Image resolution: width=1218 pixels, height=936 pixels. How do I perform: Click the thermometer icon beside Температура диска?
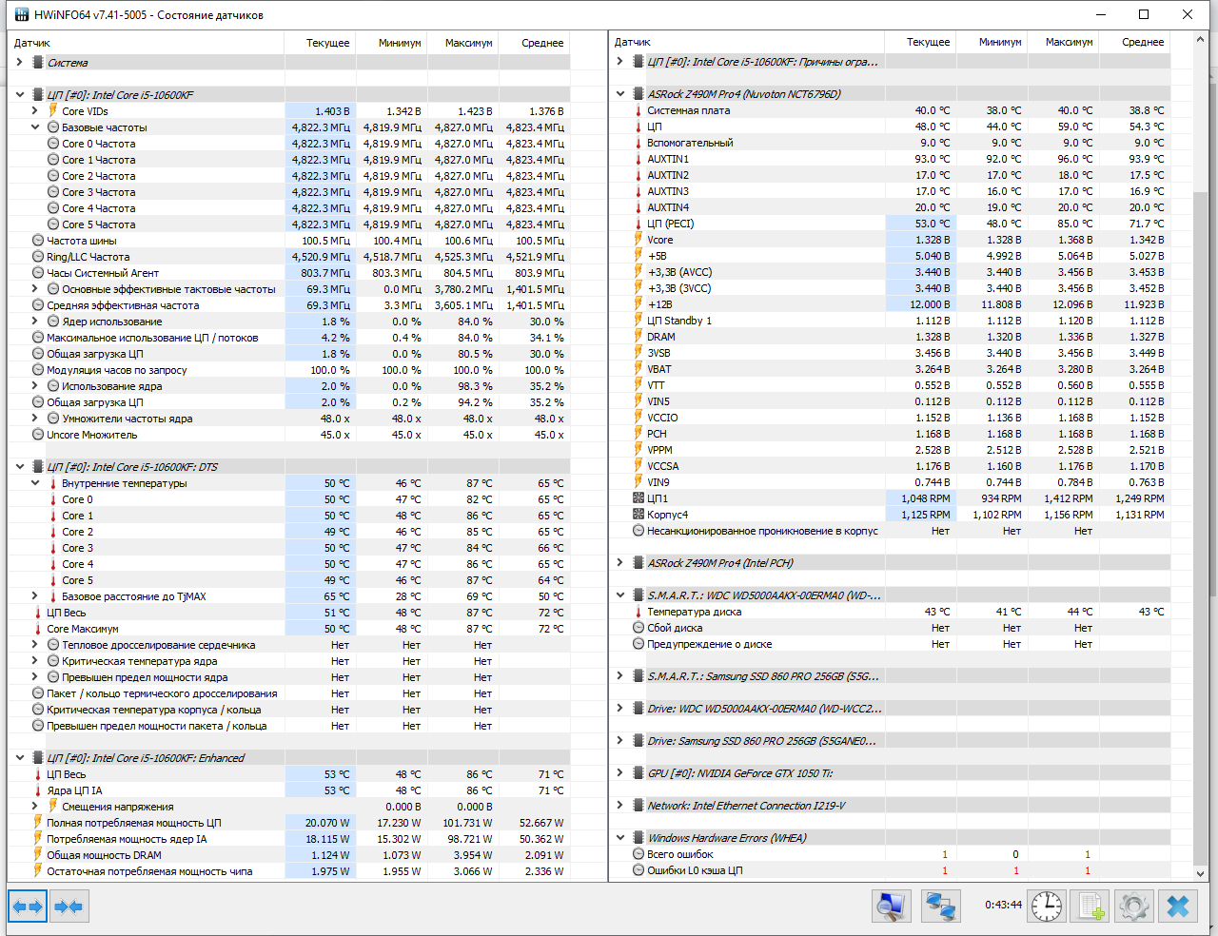point(638,612)
